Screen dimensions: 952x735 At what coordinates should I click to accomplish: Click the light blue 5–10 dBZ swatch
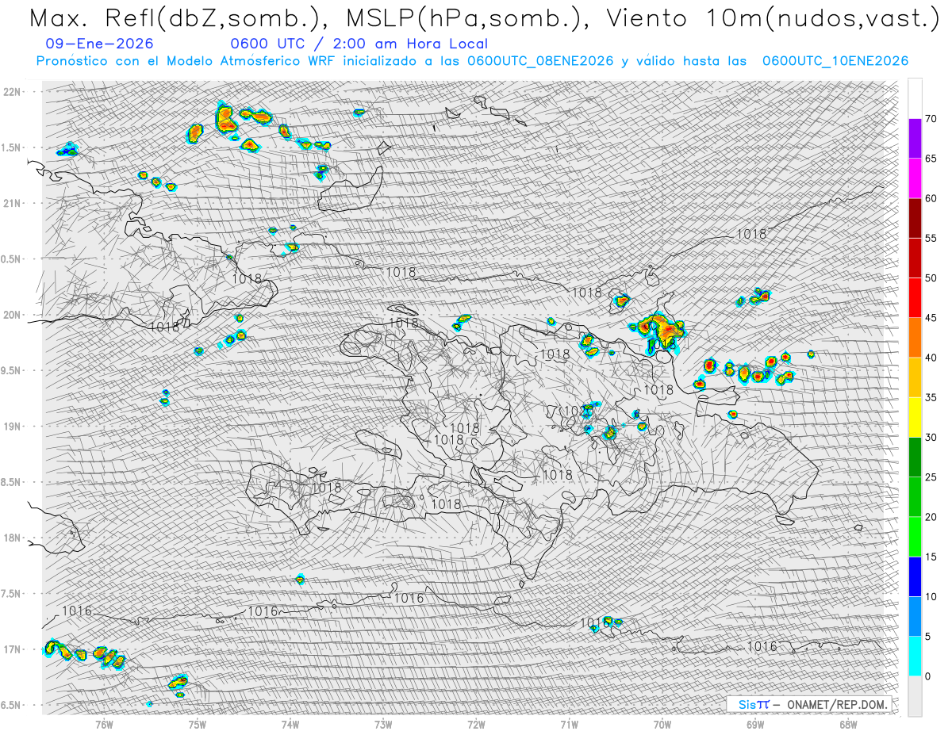click(915, 616)
